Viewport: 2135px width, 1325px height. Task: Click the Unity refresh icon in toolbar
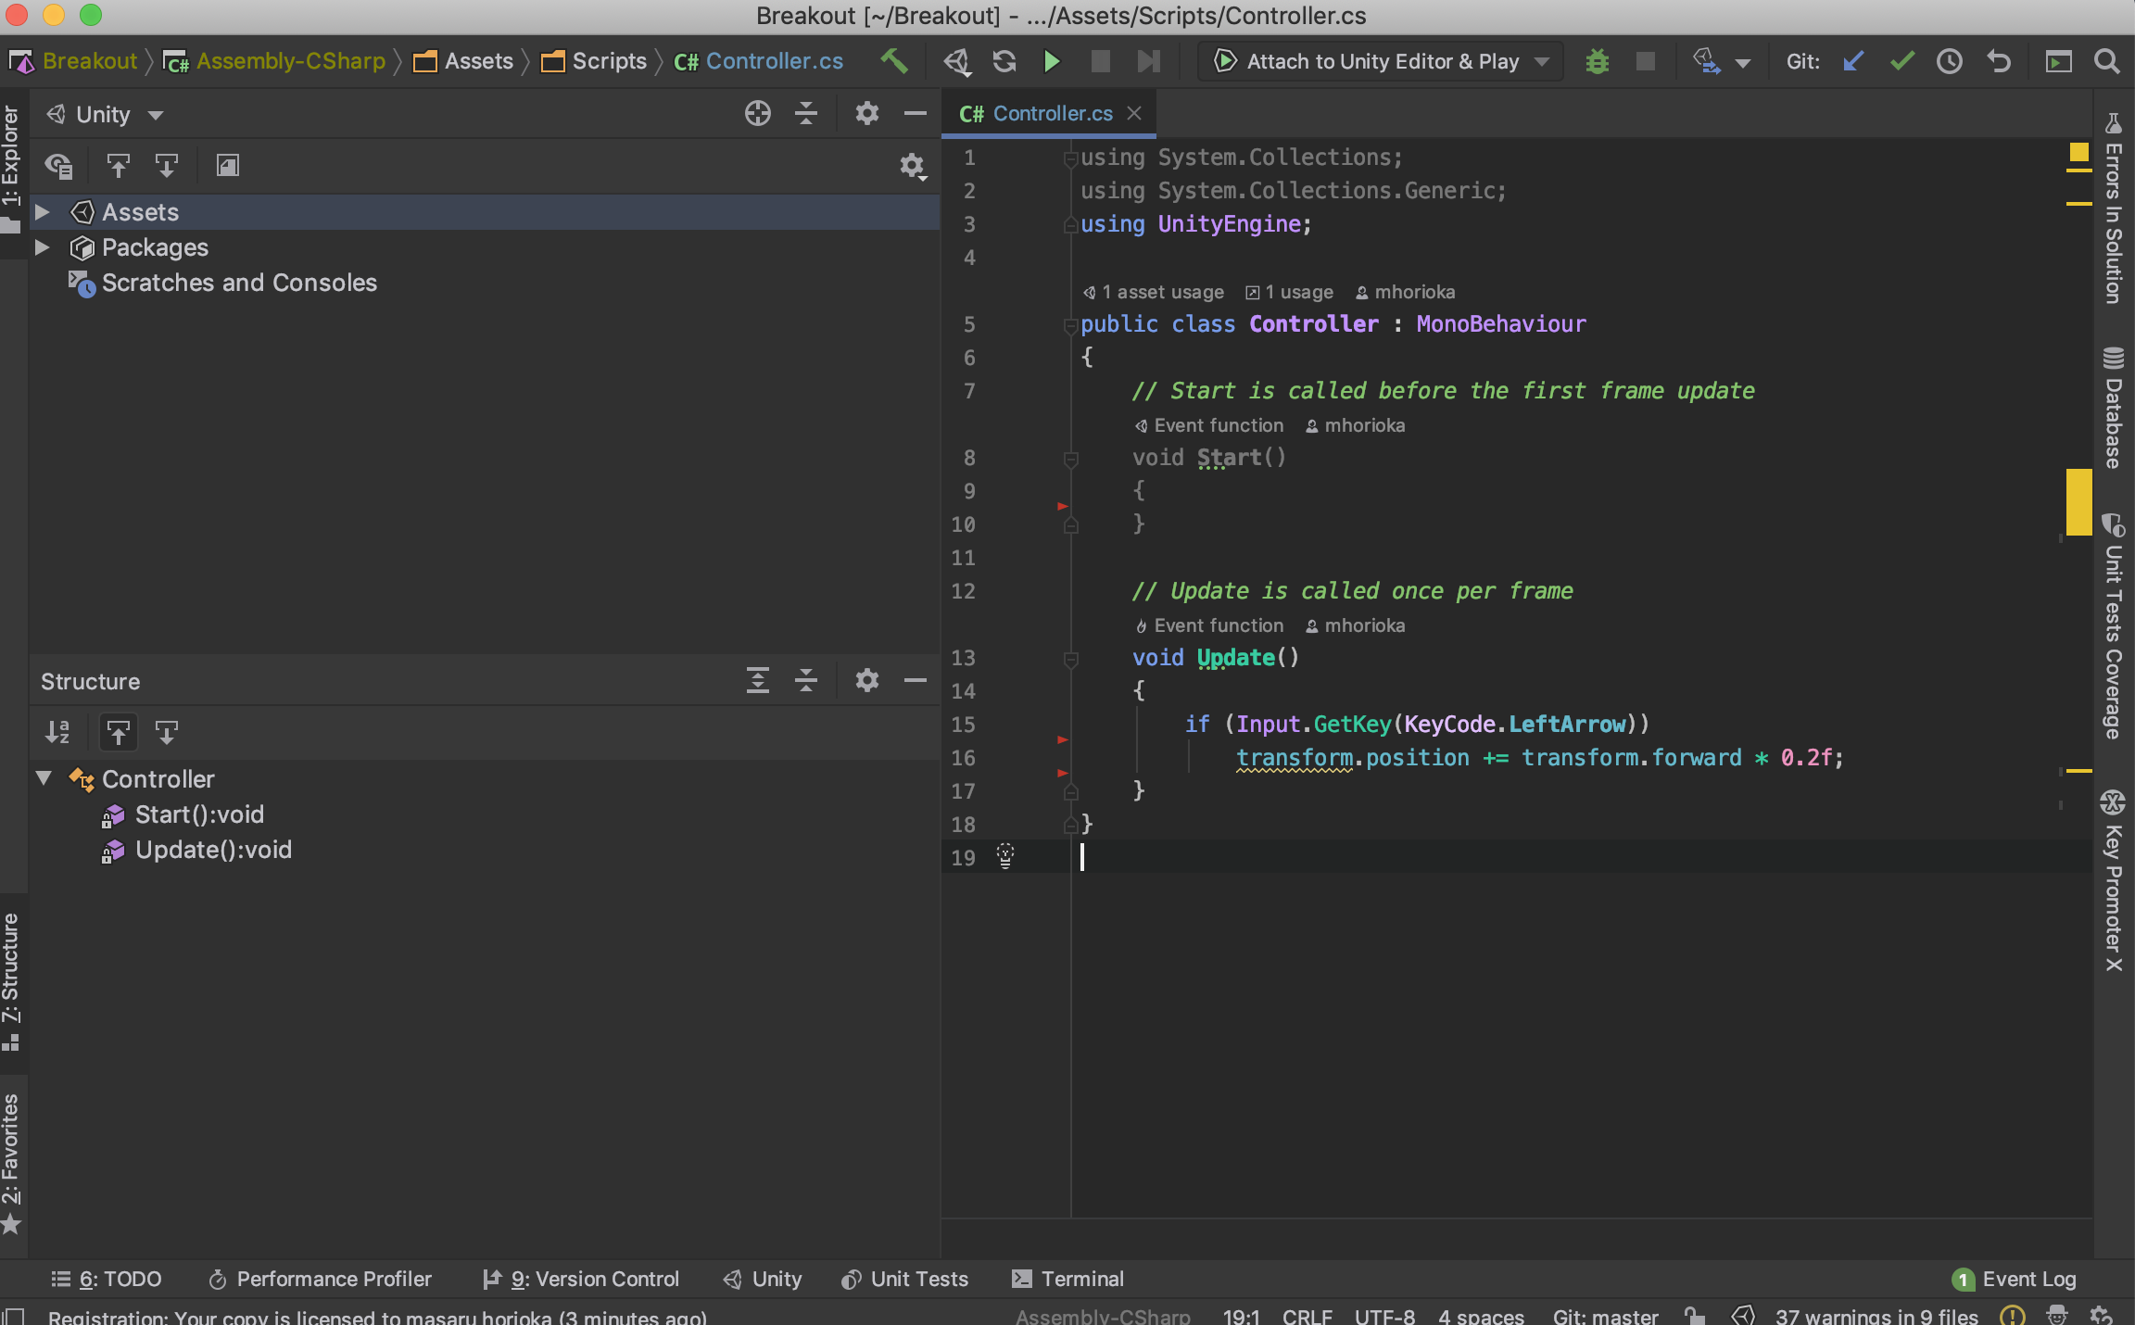click(x=1004, y=61)
